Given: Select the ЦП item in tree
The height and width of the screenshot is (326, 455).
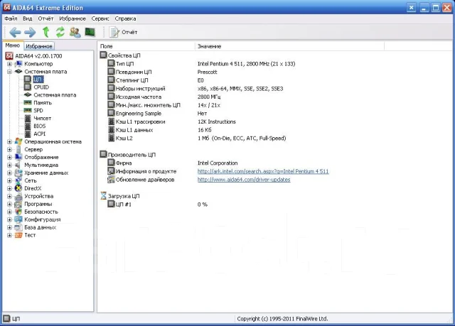Looking at the screenshot, I should coord(38,80).
